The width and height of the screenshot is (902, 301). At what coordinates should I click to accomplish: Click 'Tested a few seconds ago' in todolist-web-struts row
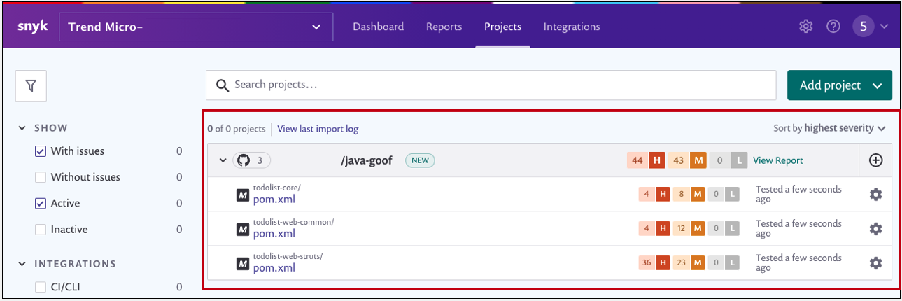click(x=798, y=262)
